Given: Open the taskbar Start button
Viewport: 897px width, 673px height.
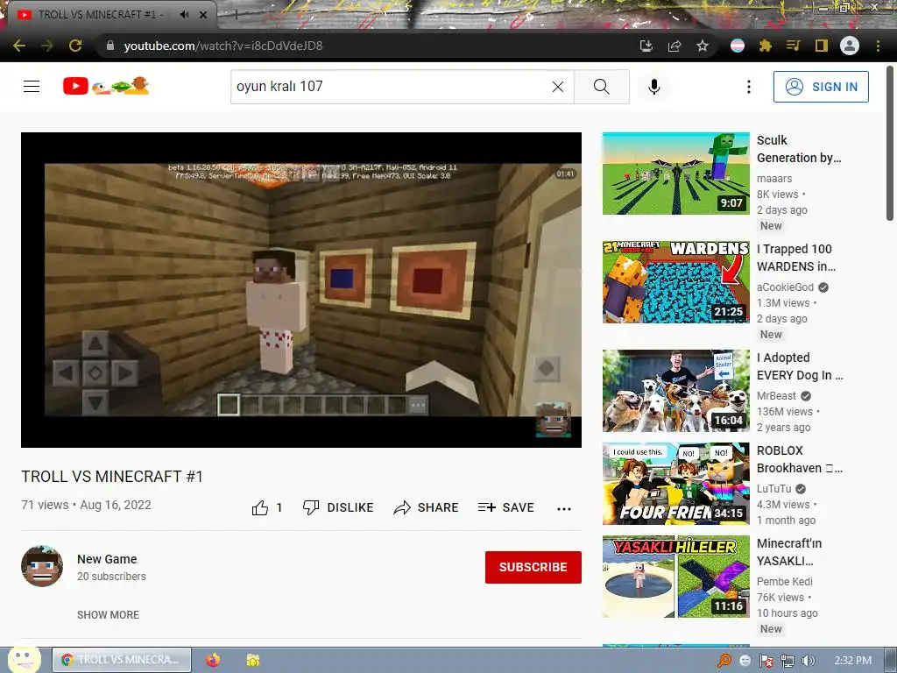Looking at the screenshot, I should (24, 660).
